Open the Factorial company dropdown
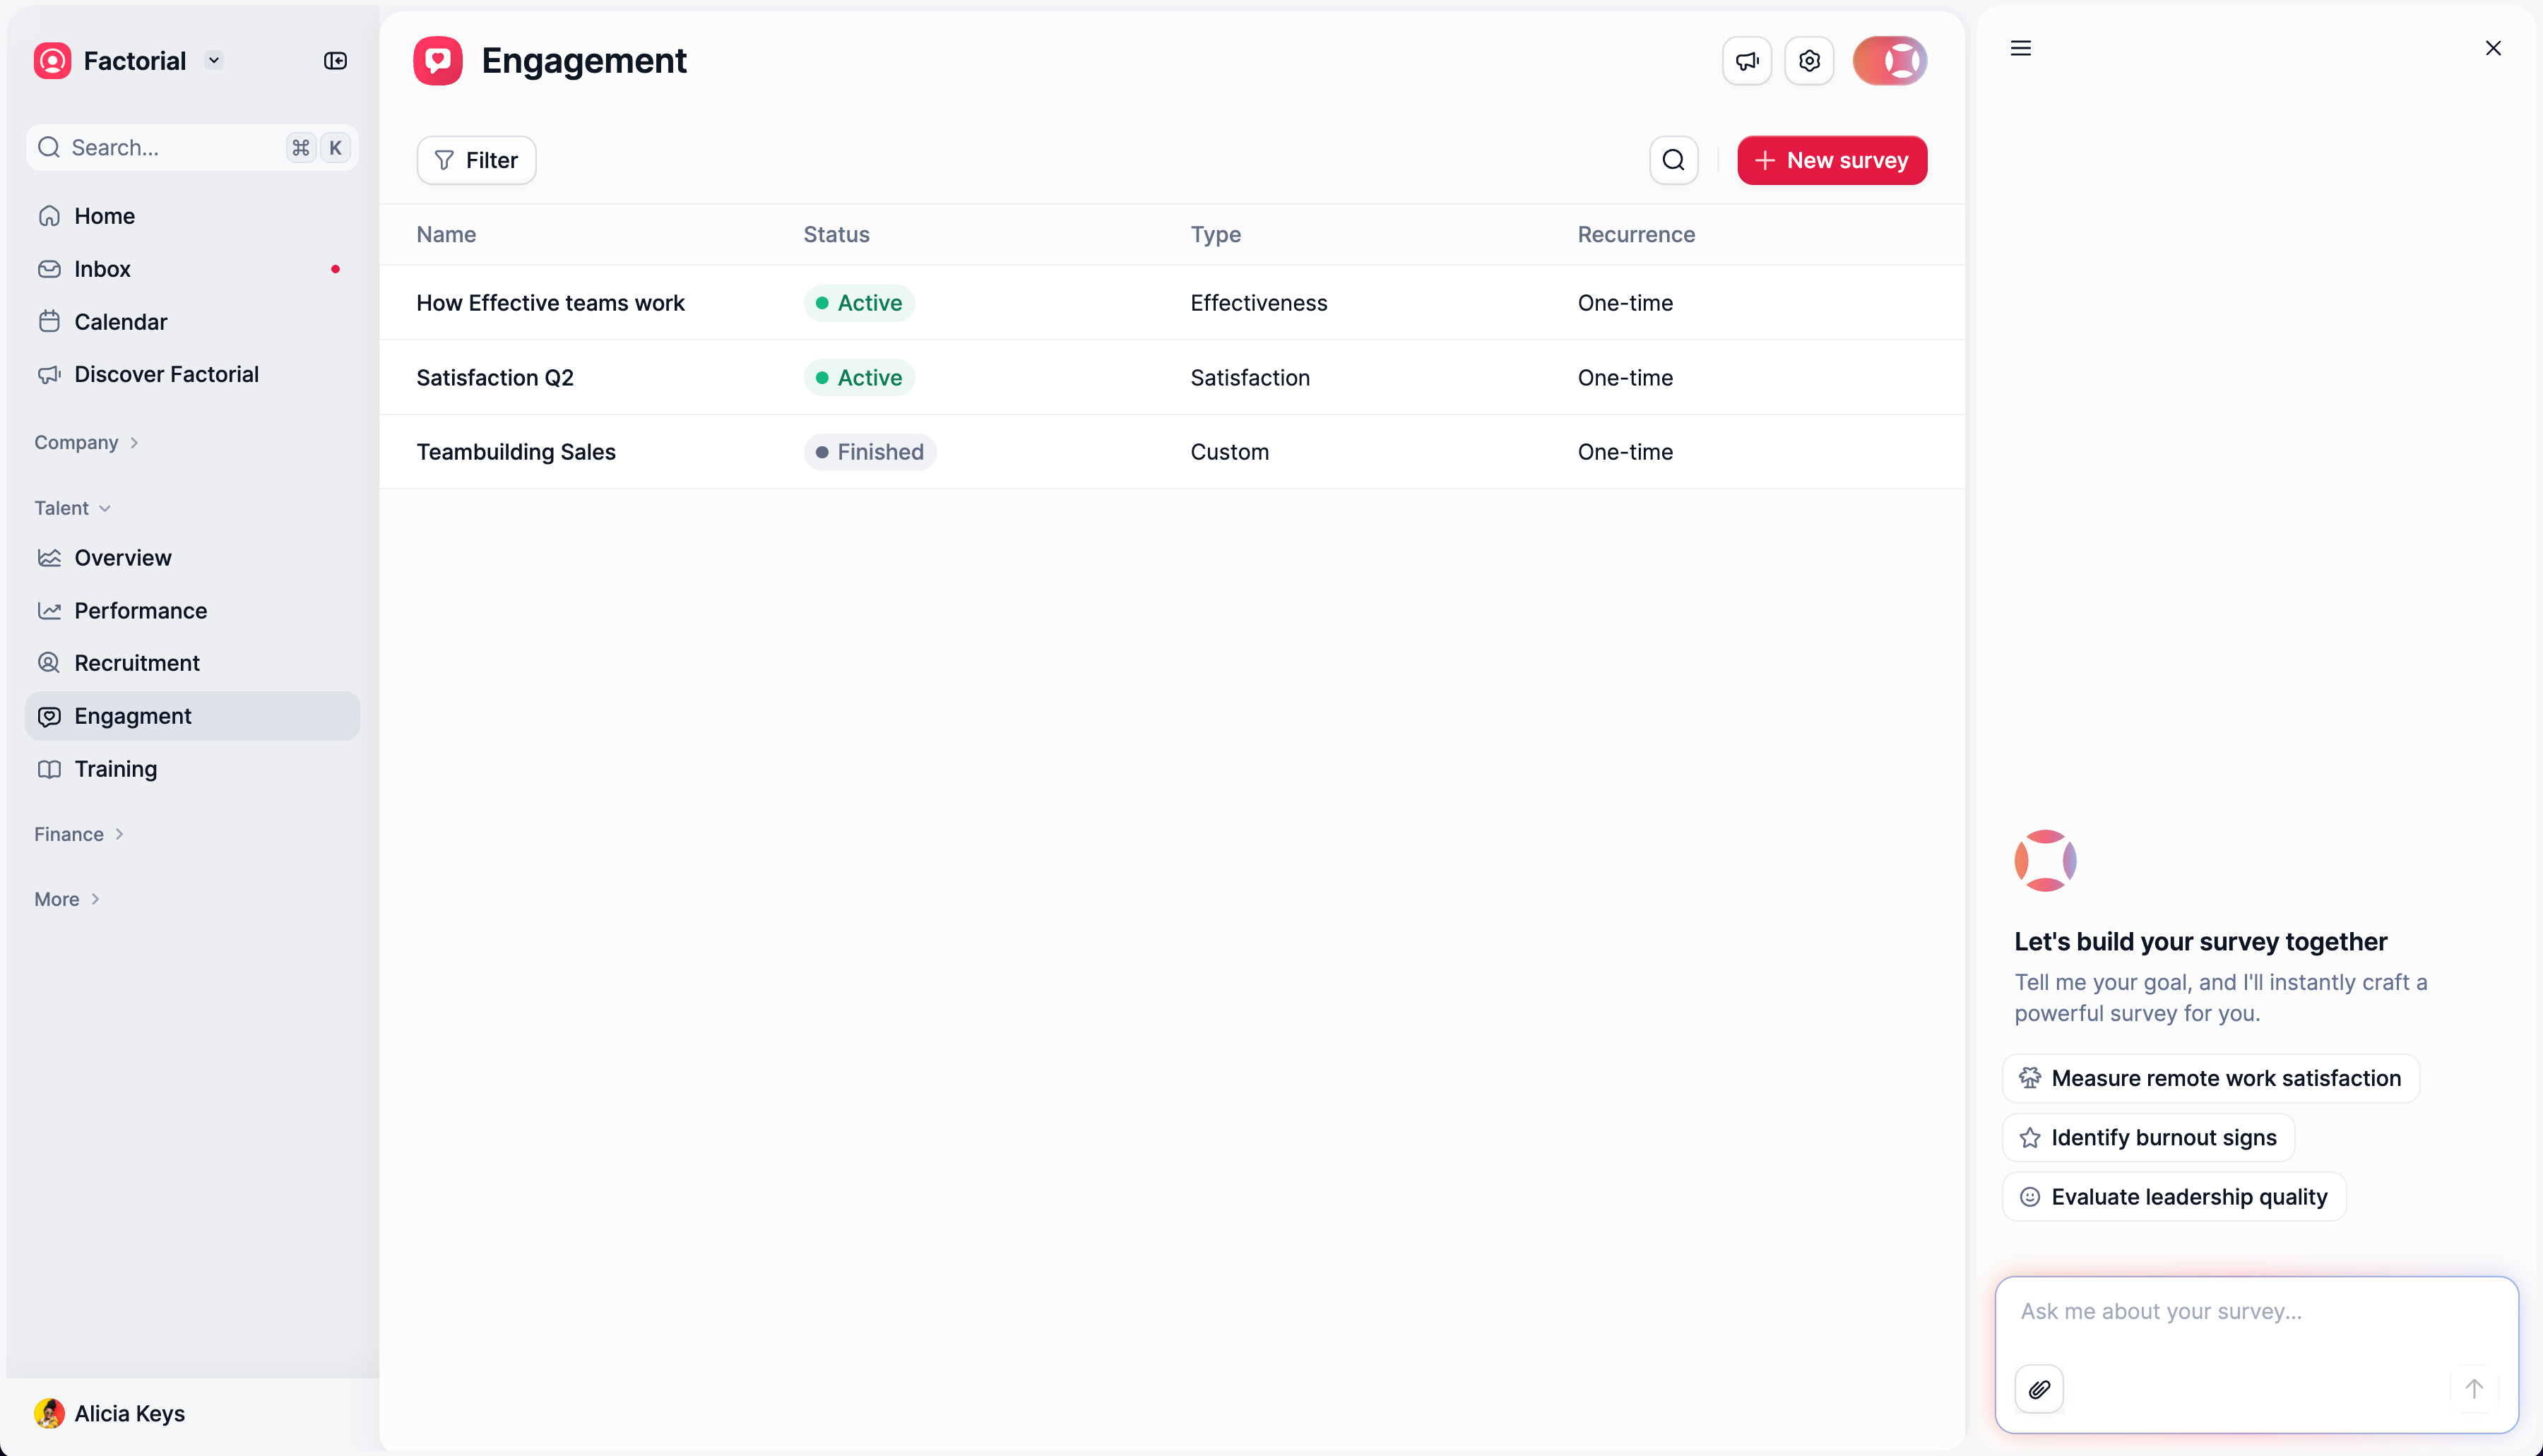The height and width of the screenshot is (1456, 2543). (214, 61)
